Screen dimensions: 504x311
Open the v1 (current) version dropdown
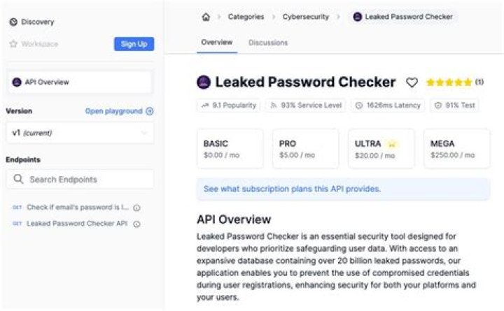(x=80, y=133)
